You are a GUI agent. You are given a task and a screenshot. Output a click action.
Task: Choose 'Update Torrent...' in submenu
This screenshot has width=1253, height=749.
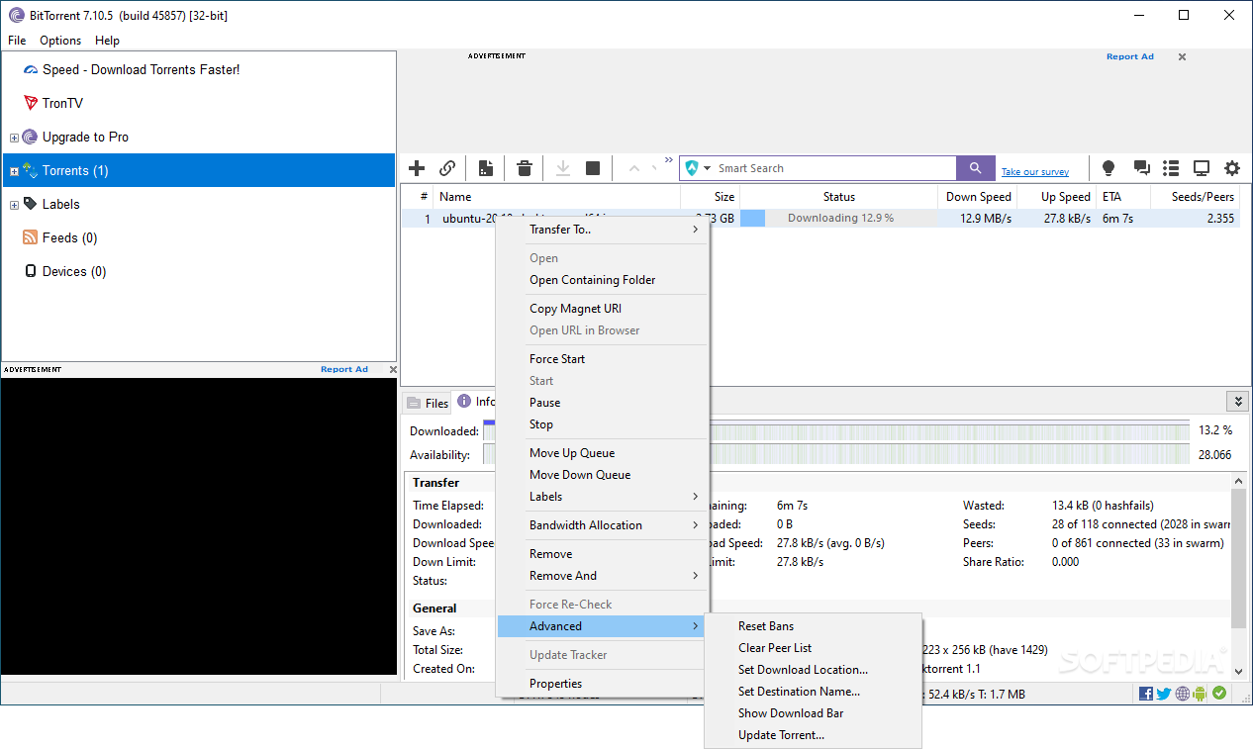(813, 735)
